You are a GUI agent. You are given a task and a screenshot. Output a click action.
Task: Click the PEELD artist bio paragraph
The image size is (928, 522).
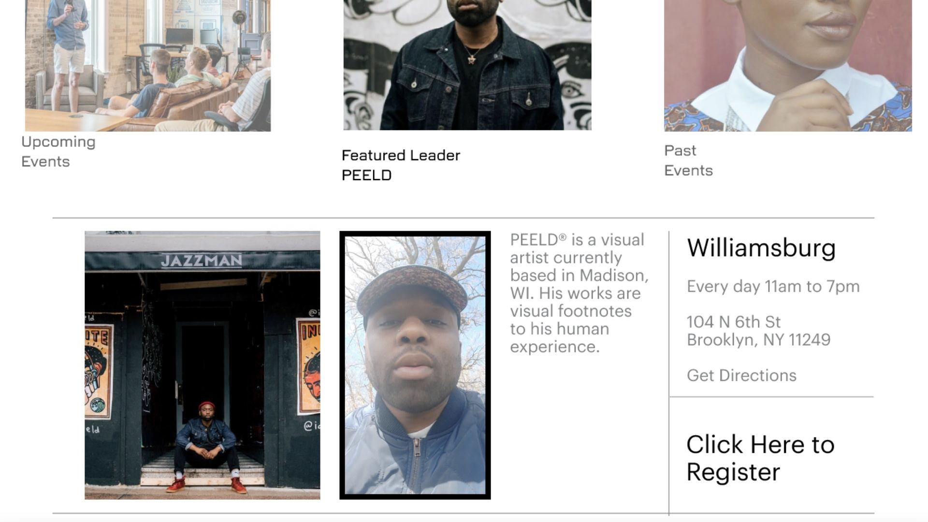click(x=579, y=293)
